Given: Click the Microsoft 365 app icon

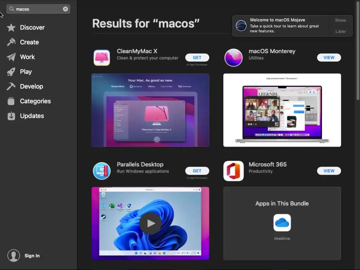Looking at the screenshot, I should pyautogui.click(x=233, y=171).
